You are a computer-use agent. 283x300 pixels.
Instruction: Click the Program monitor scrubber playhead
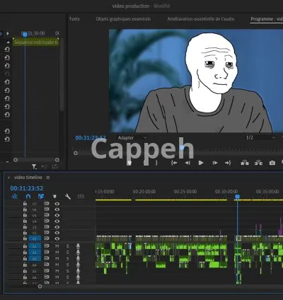point(182,148)
